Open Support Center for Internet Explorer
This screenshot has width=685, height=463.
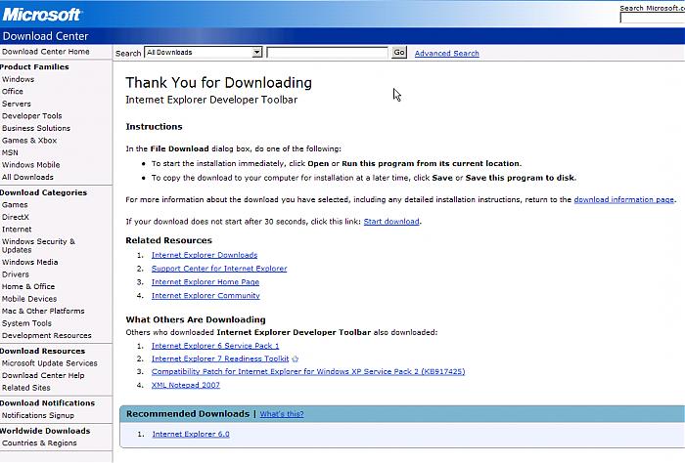(219, 269)
